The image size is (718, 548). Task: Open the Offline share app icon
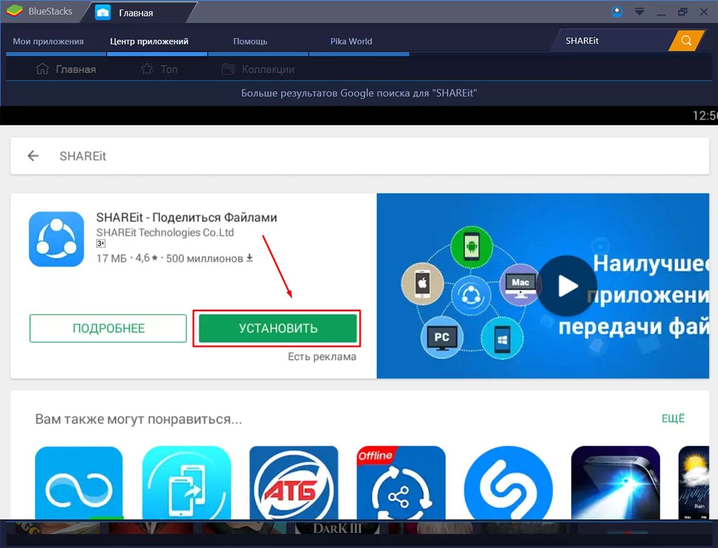click(401, 483)
